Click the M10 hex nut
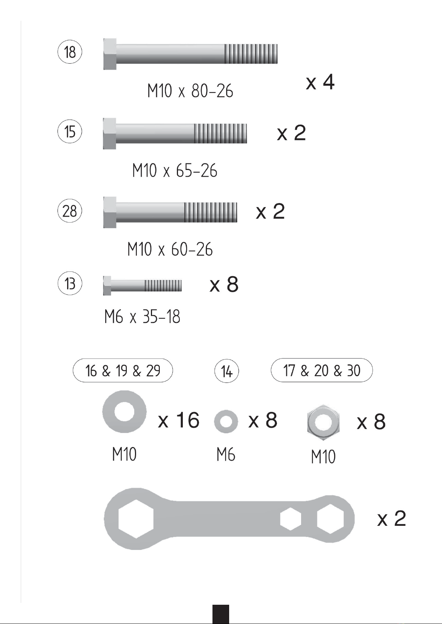The height and width of the screenshot is (624, 442). 323,422
